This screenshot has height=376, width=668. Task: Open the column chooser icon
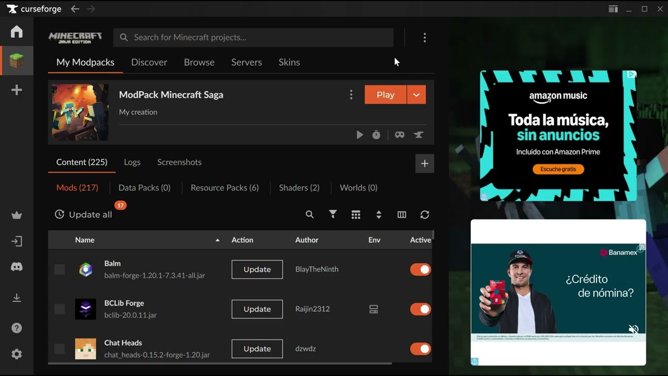click(402, 215)
